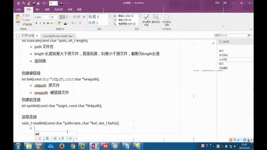Switch to the 历史记录 ribbon tab
Screen dimensions: 267x150
pyautogui.click(x=58, y=10)
